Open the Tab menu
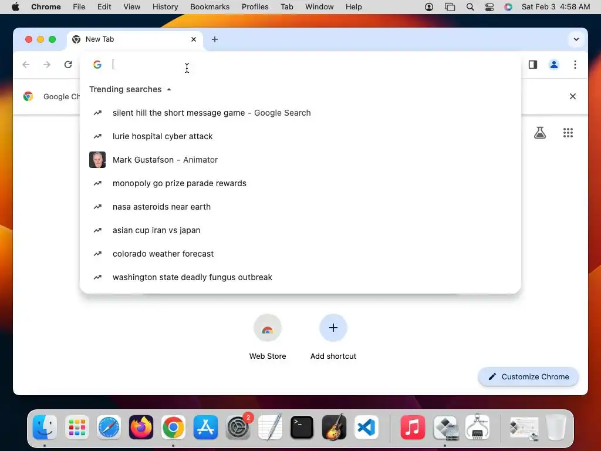The height and width of the screenshot is (451, 601). (x=286, y=7)
